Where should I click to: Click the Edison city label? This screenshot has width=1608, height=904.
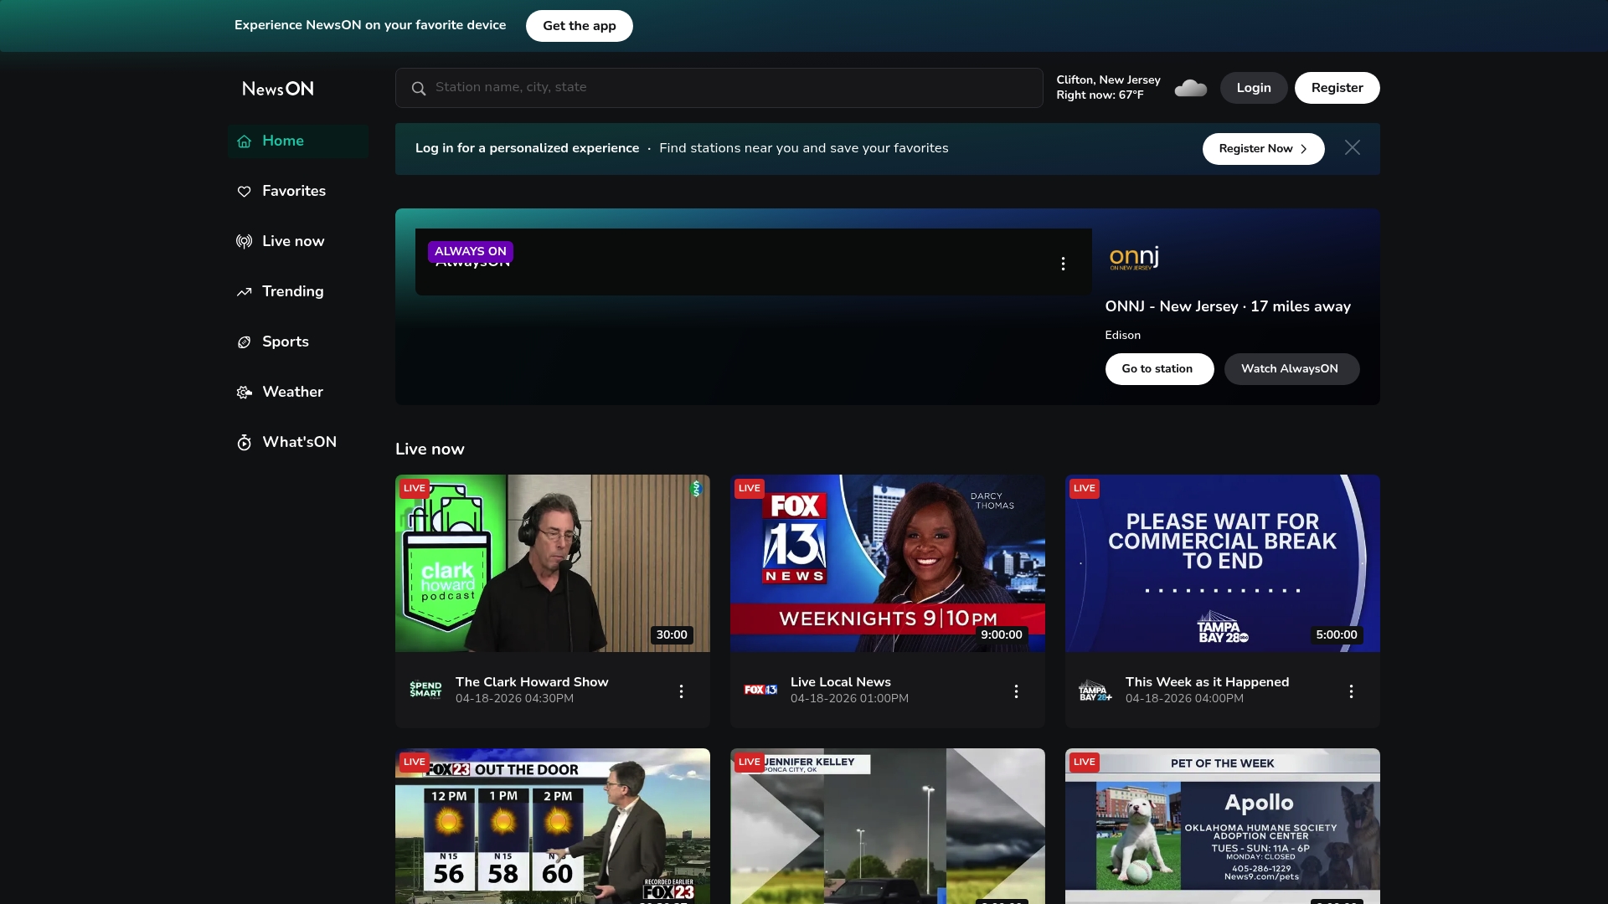pyautogui.click(x=1122, y=336)
